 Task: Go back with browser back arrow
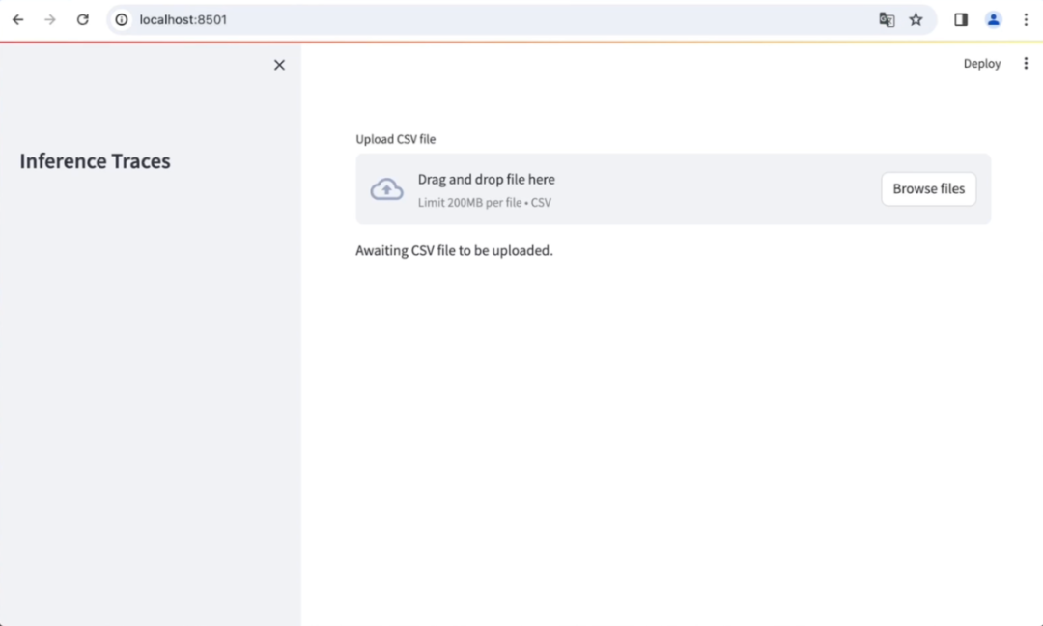pos(18,20)
